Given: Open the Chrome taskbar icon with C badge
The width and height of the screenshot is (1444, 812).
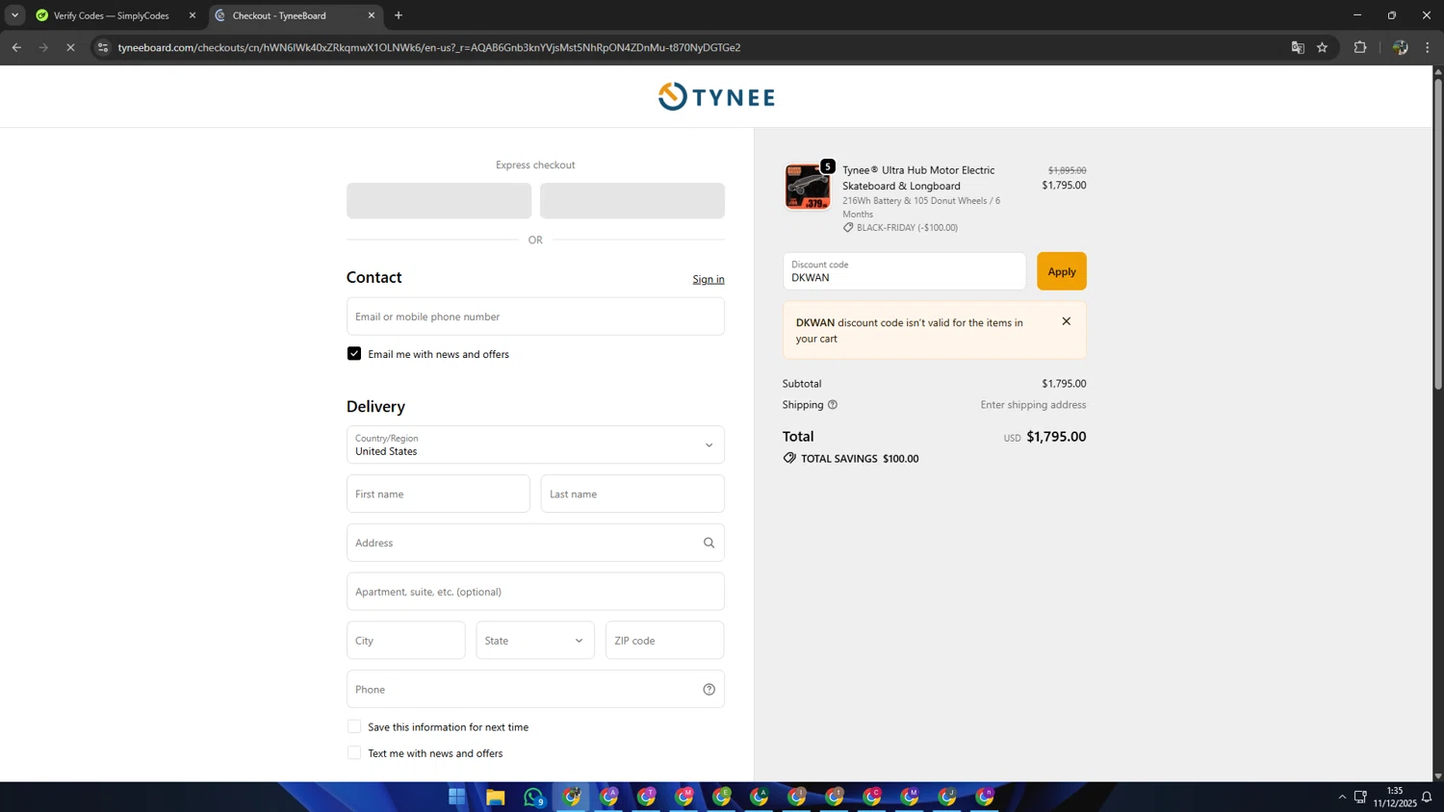Looking at the screenshot, I should pyautogui.click(x=872, y=797).
